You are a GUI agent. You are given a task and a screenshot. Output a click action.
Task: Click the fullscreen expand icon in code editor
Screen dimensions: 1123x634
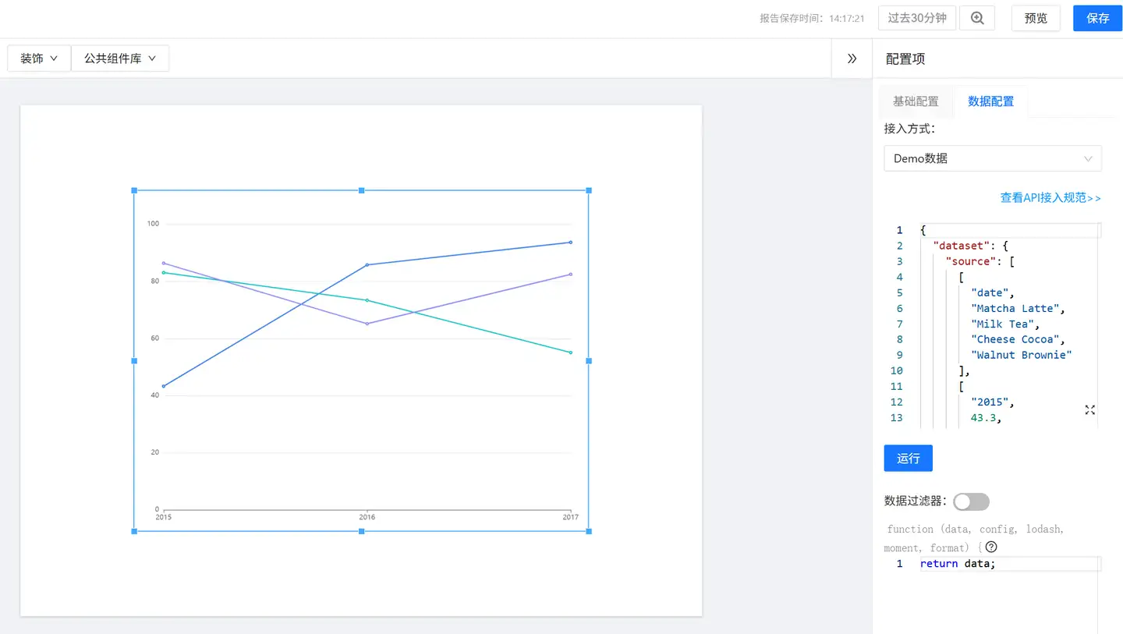point(1089,410)
